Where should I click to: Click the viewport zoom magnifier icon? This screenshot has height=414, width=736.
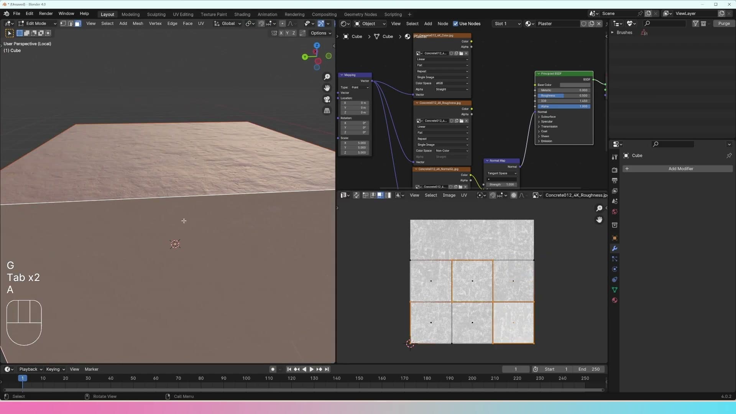click(x=327, y=77)
